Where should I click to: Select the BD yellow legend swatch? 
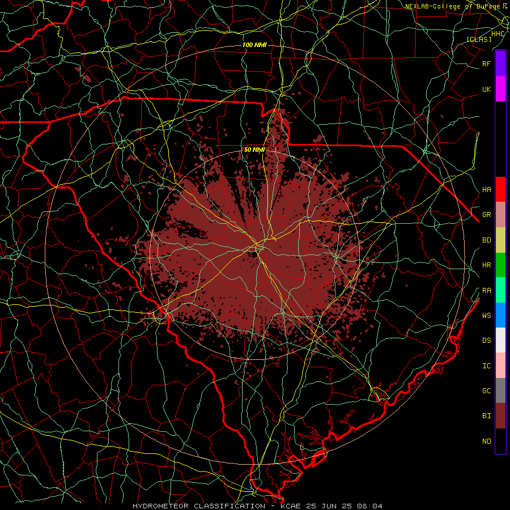point(500,240)
